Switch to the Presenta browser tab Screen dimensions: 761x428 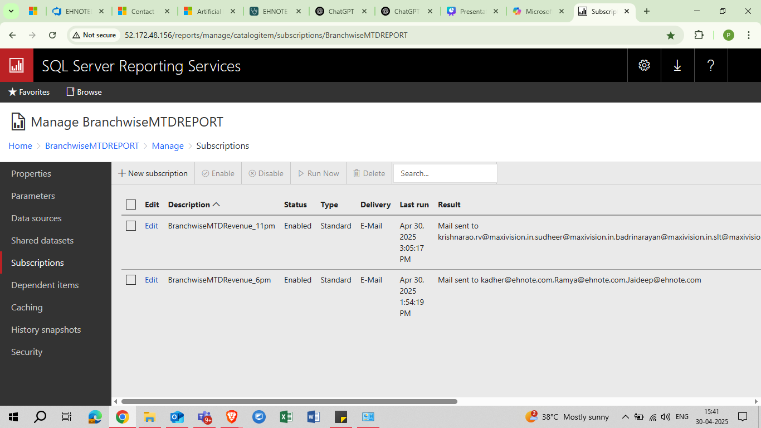[472, 11]
